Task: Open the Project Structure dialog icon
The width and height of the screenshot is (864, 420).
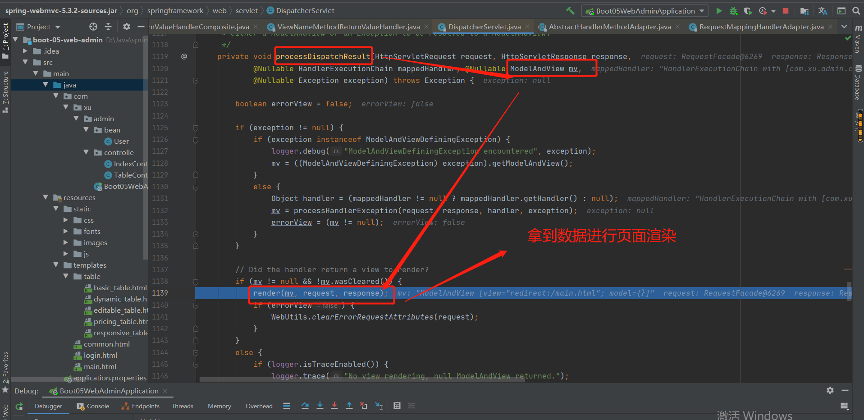Action: click(x=804, y=10)
